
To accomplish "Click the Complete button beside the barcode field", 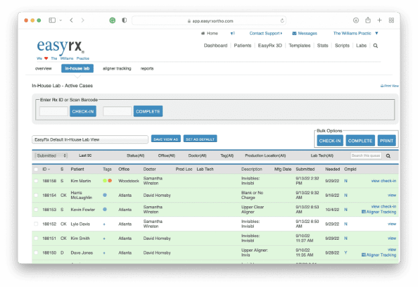I will point(148,111).
